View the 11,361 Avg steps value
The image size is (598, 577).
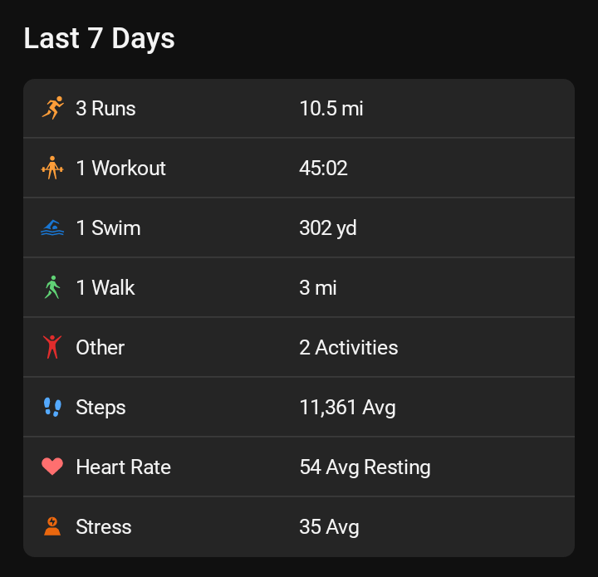pos(347,407)
